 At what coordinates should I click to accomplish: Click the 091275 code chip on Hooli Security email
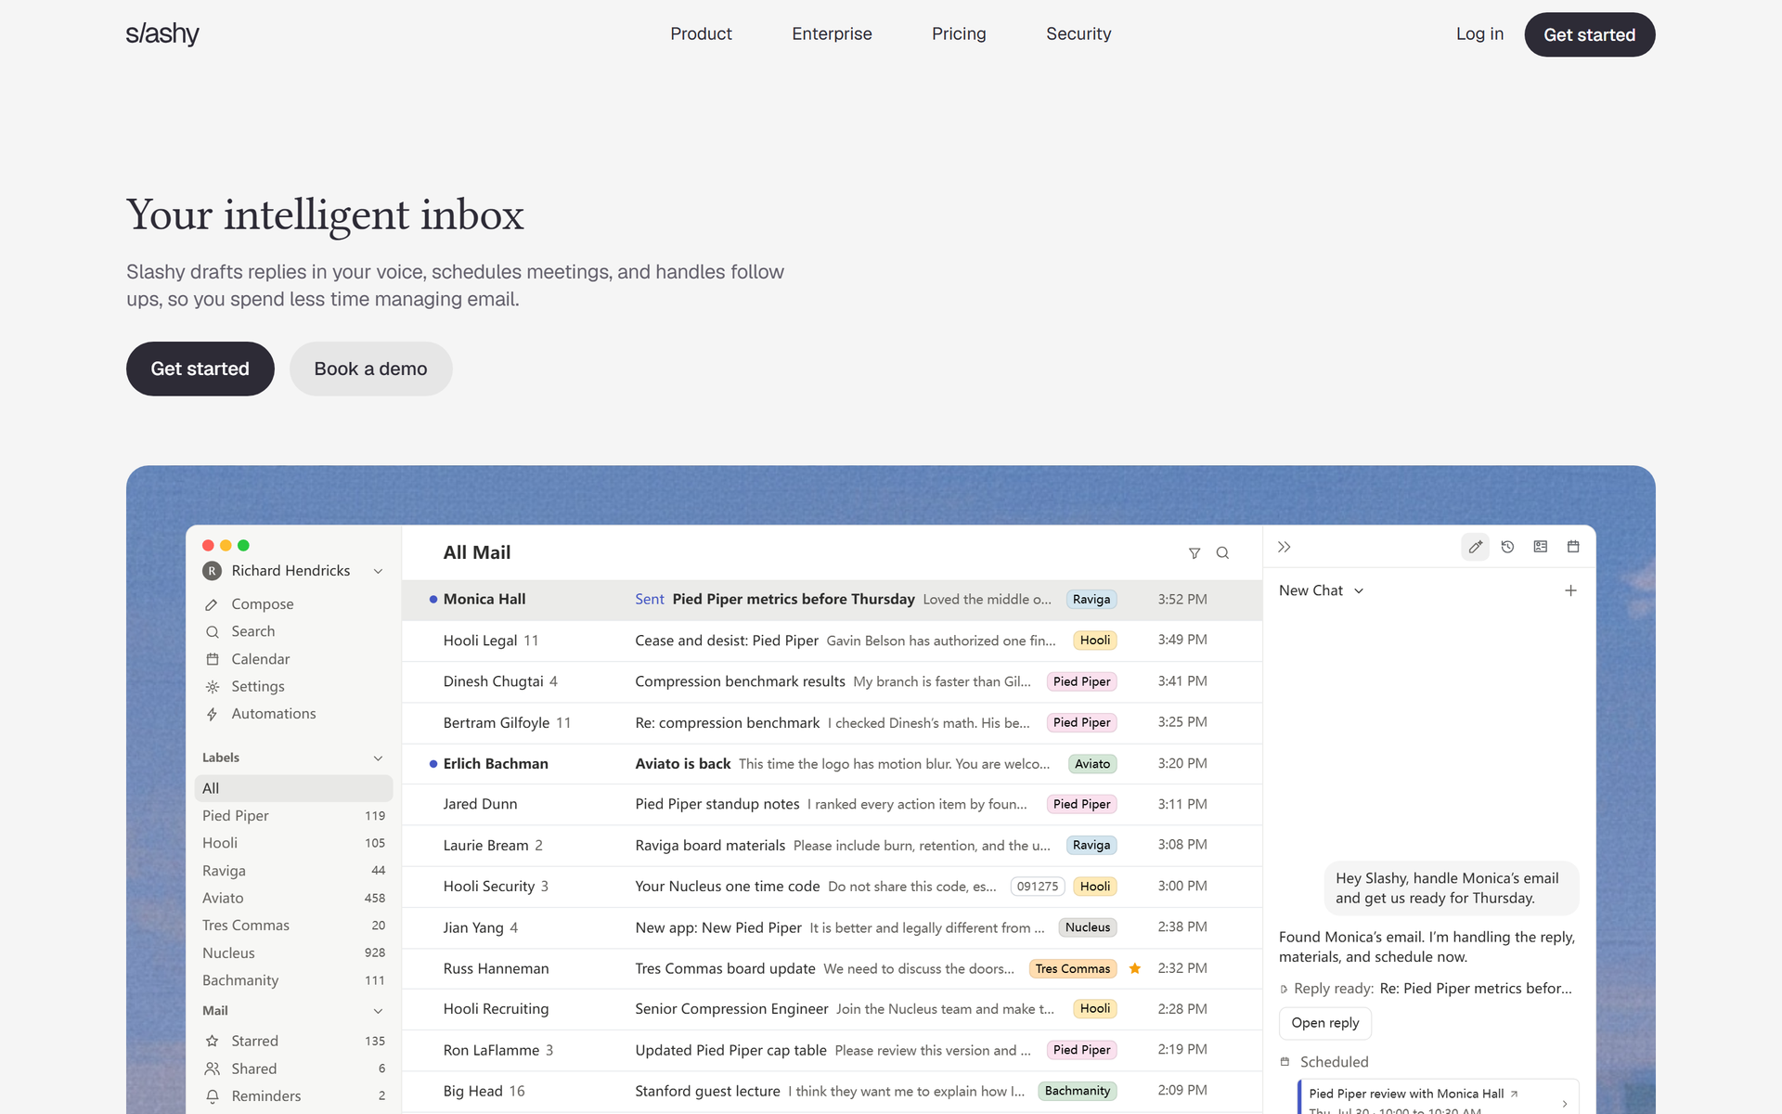1037,887
